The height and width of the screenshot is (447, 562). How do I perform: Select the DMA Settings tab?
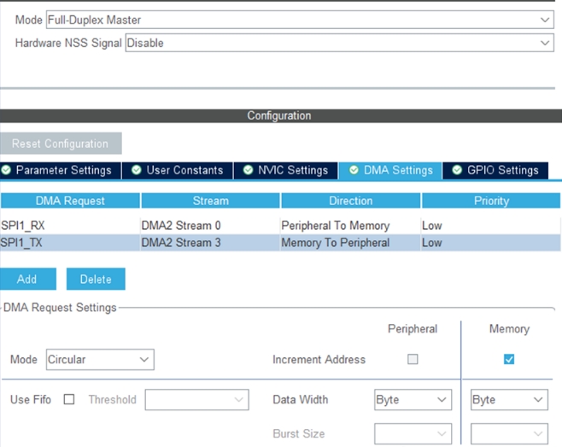click(x=389, y=170)
